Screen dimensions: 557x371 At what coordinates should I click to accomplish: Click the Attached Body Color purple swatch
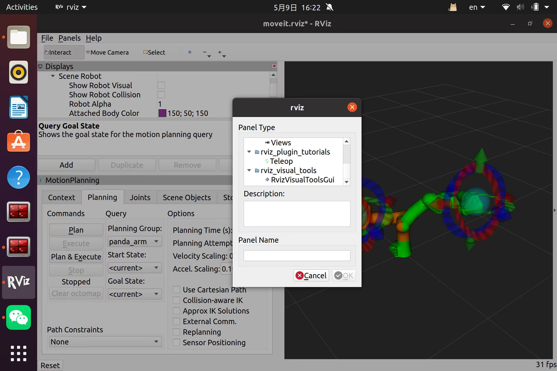tap(162, 113)
